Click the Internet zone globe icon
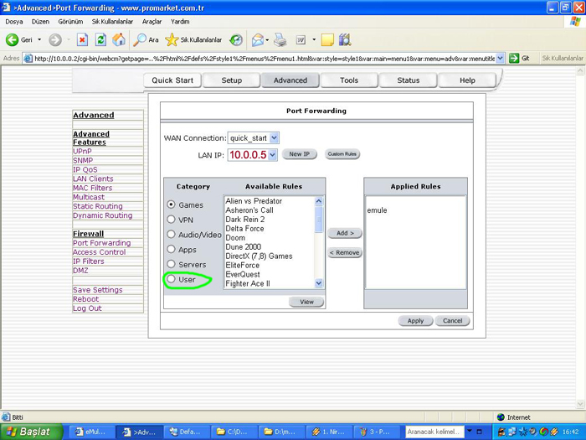 501,417
